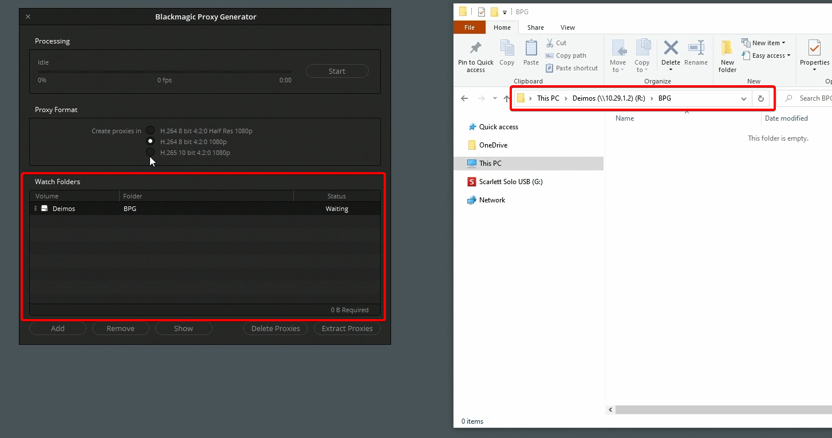
Task: Expand the address bar history dropdown
Action: tap(743, 98)
